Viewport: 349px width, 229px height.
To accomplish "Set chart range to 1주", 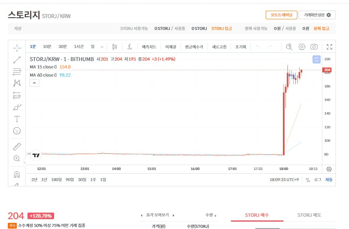I will pos(93,180).
